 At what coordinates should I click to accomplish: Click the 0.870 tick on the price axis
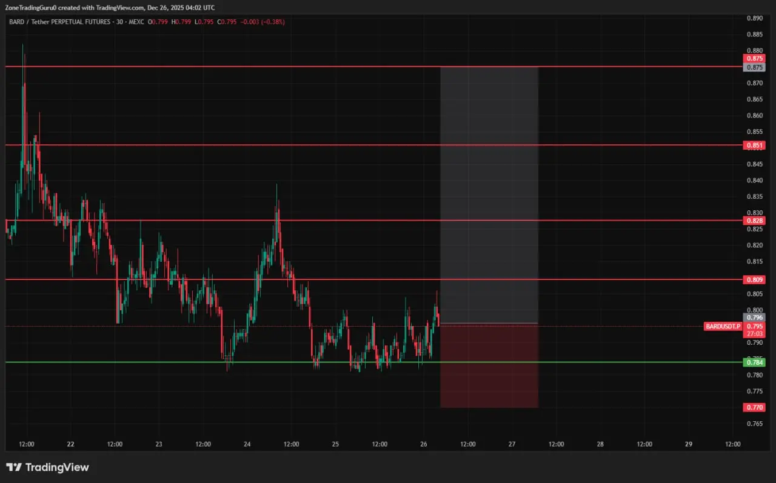(754, 83)
